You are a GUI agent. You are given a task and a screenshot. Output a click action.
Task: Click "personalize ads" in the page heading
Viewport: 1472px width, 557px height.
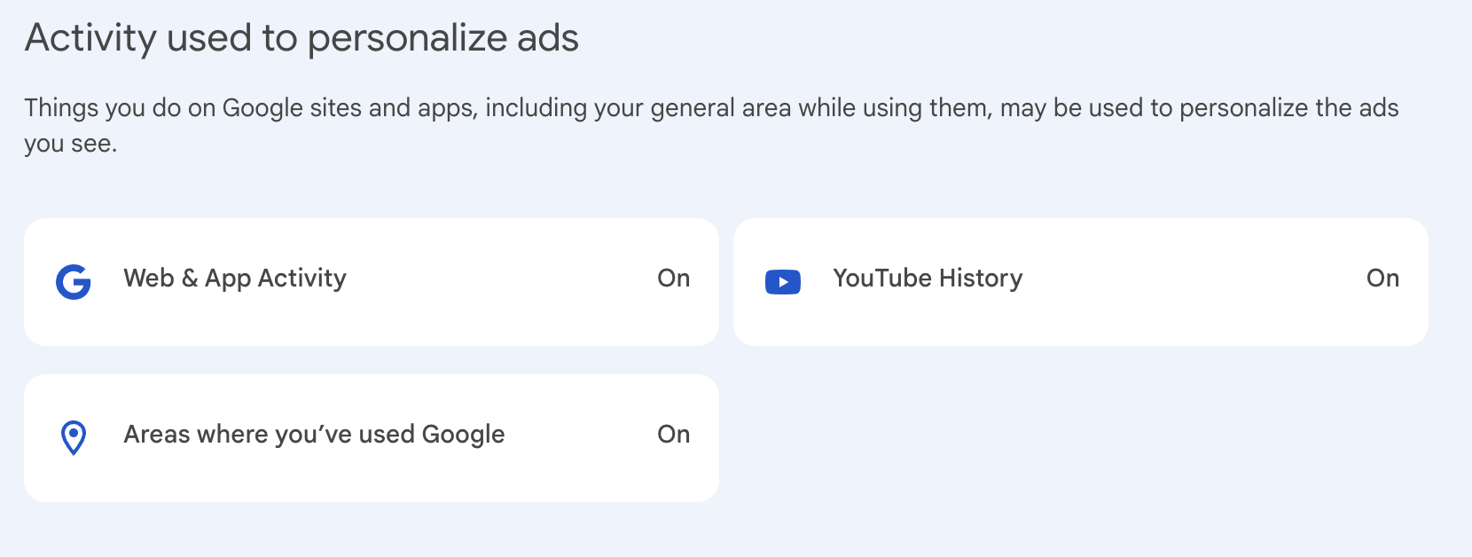(x=442, y=38)
